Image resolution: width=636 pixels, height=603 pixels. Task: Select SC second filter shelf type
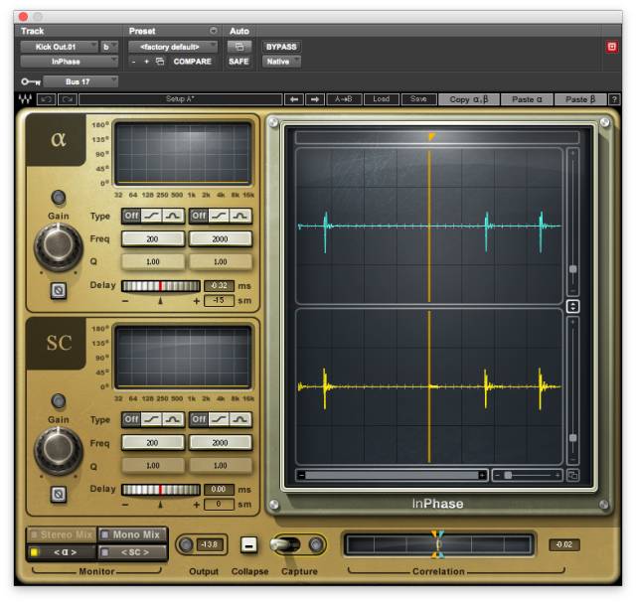(x=219, y=419)
